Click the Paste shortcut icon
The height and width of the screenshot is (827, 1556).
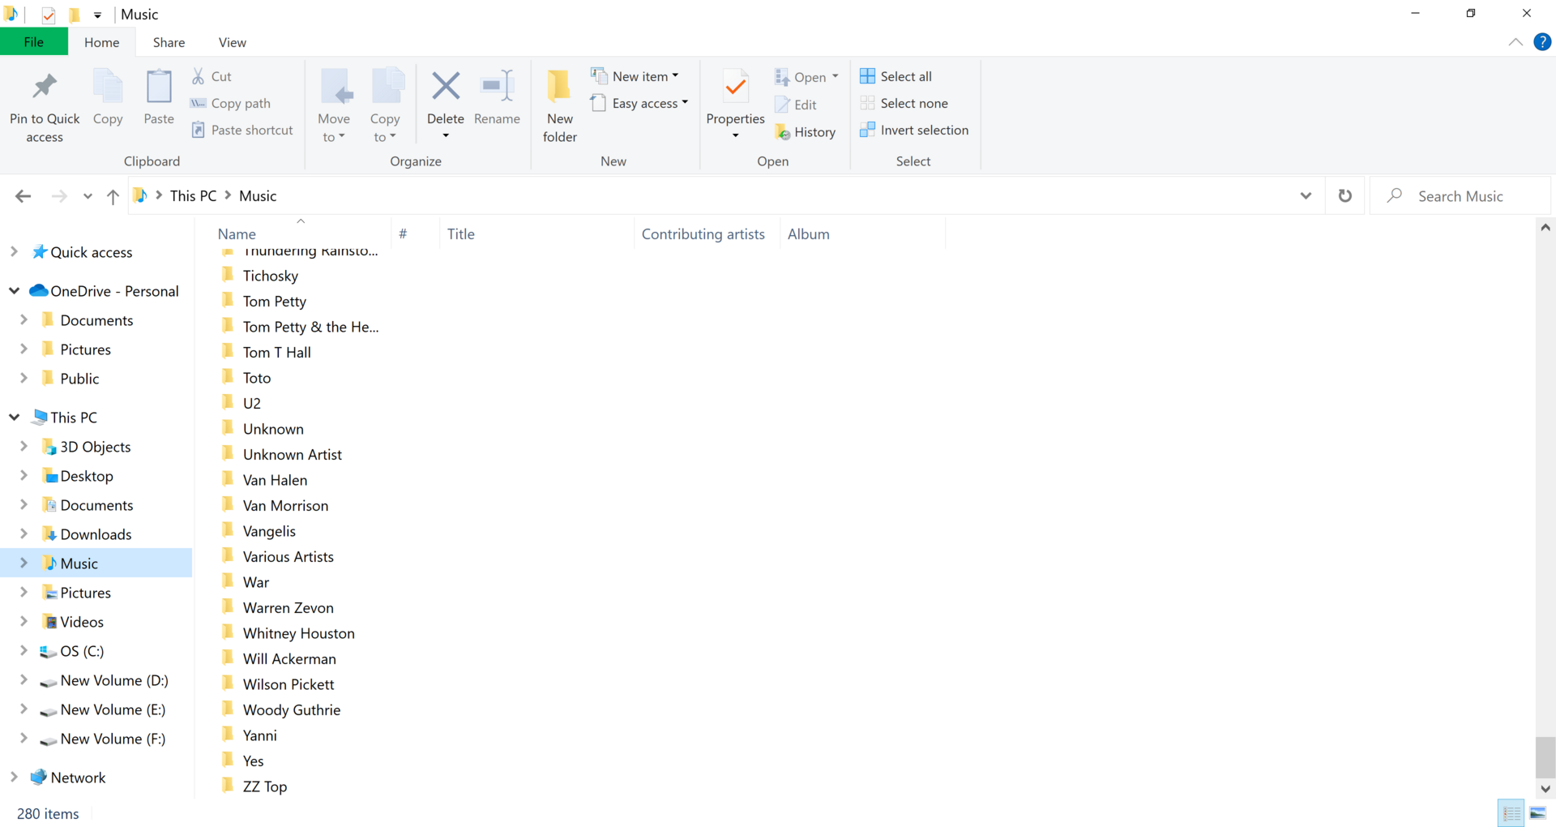click(x=198, y=130)
